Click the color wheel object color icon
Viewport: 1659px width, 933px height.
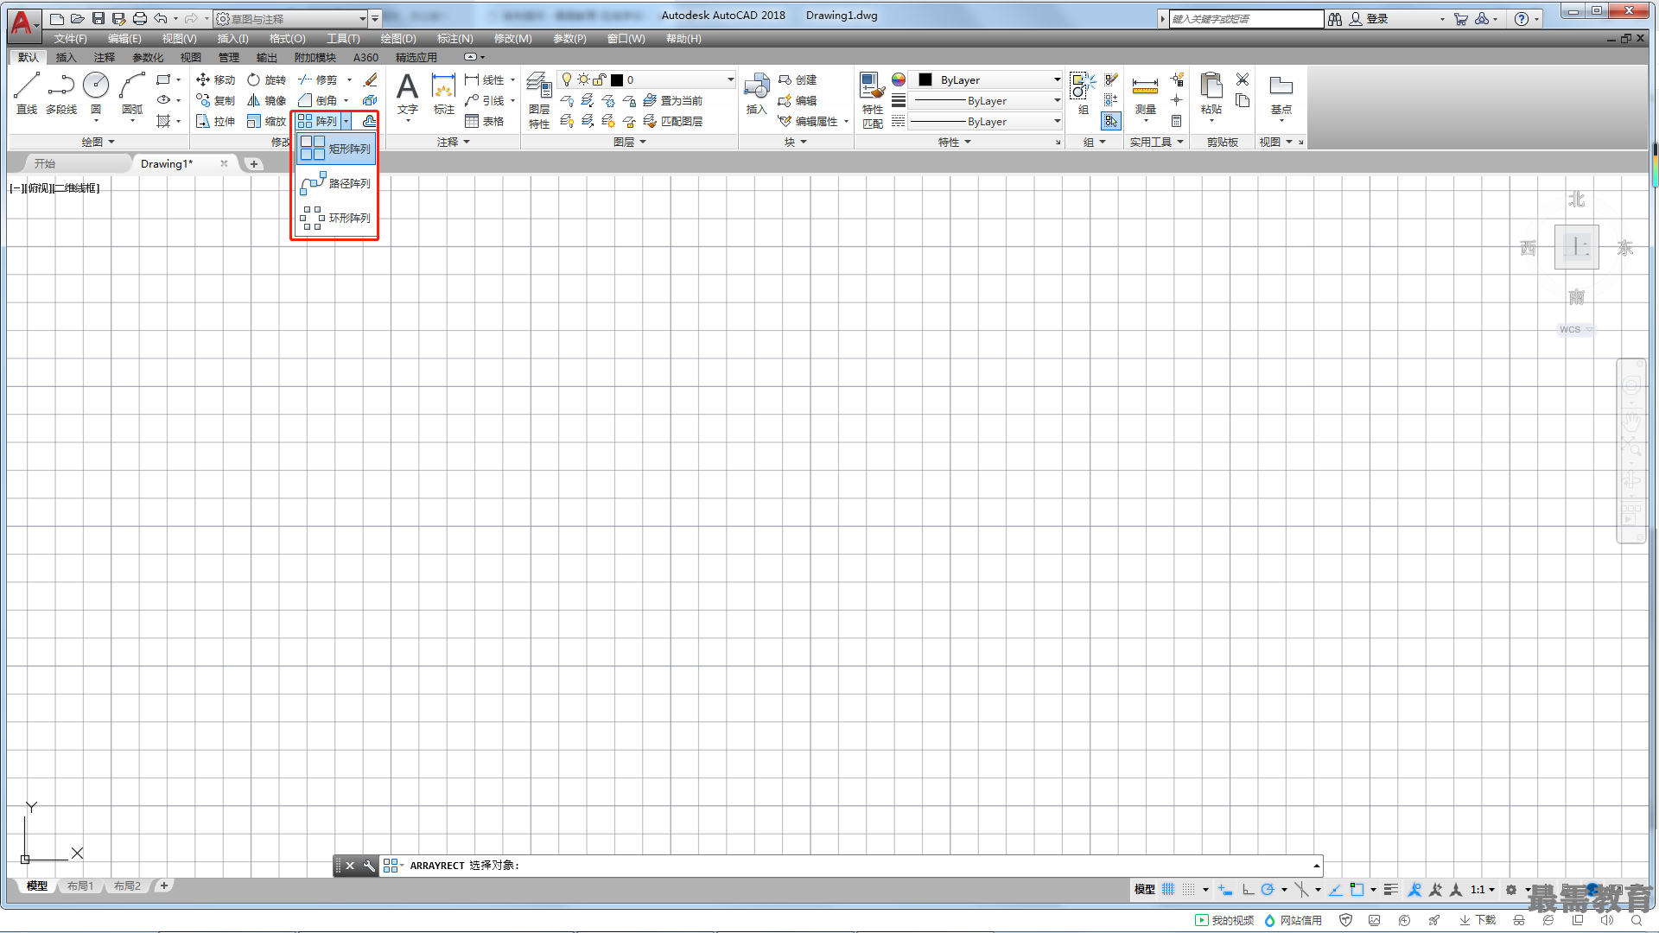[899, 79]
